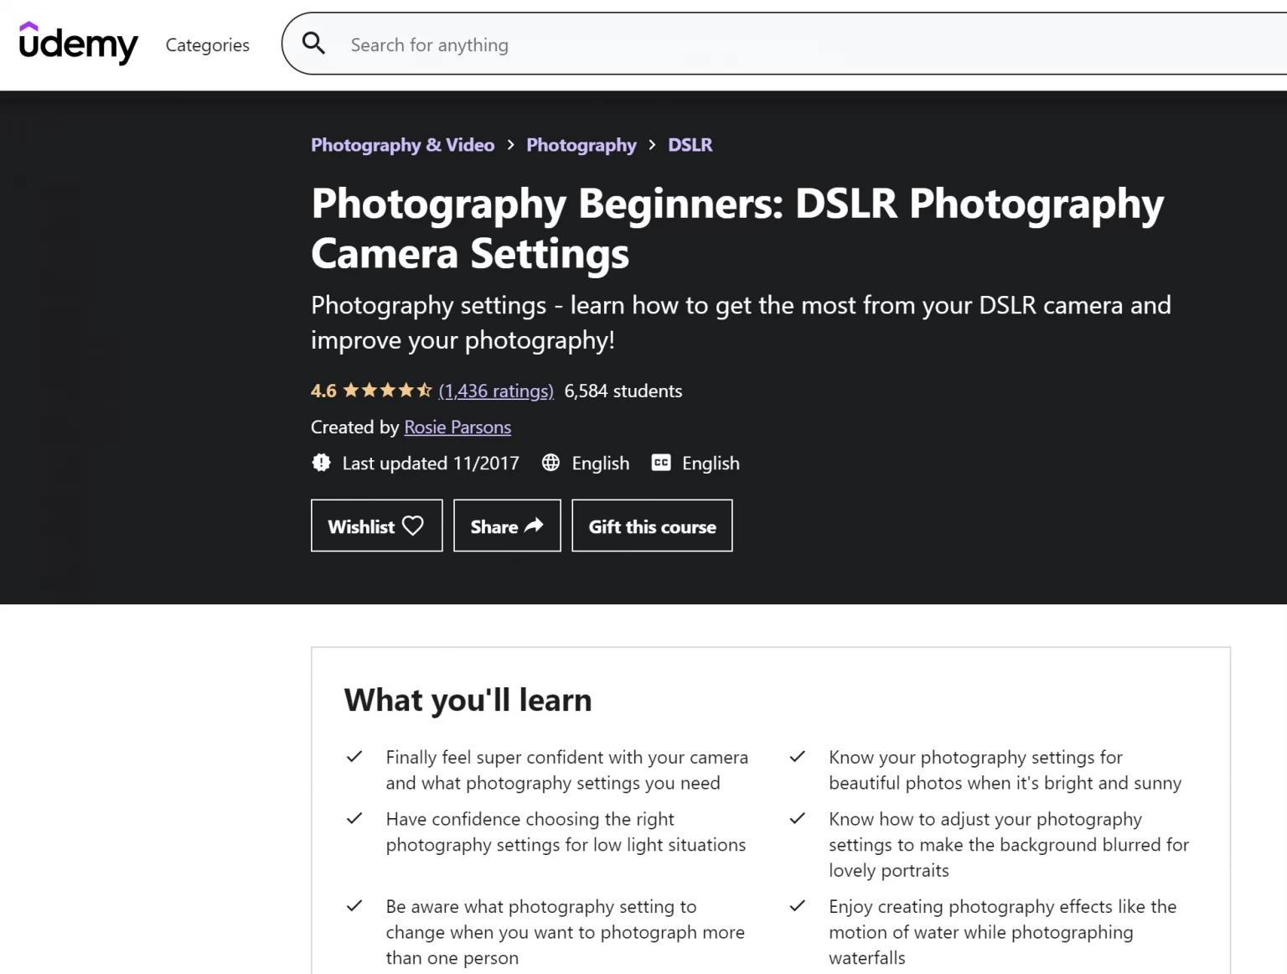Click the 'Created by' label
This screenshot has width=1287, height=974.
coord(354,427)
